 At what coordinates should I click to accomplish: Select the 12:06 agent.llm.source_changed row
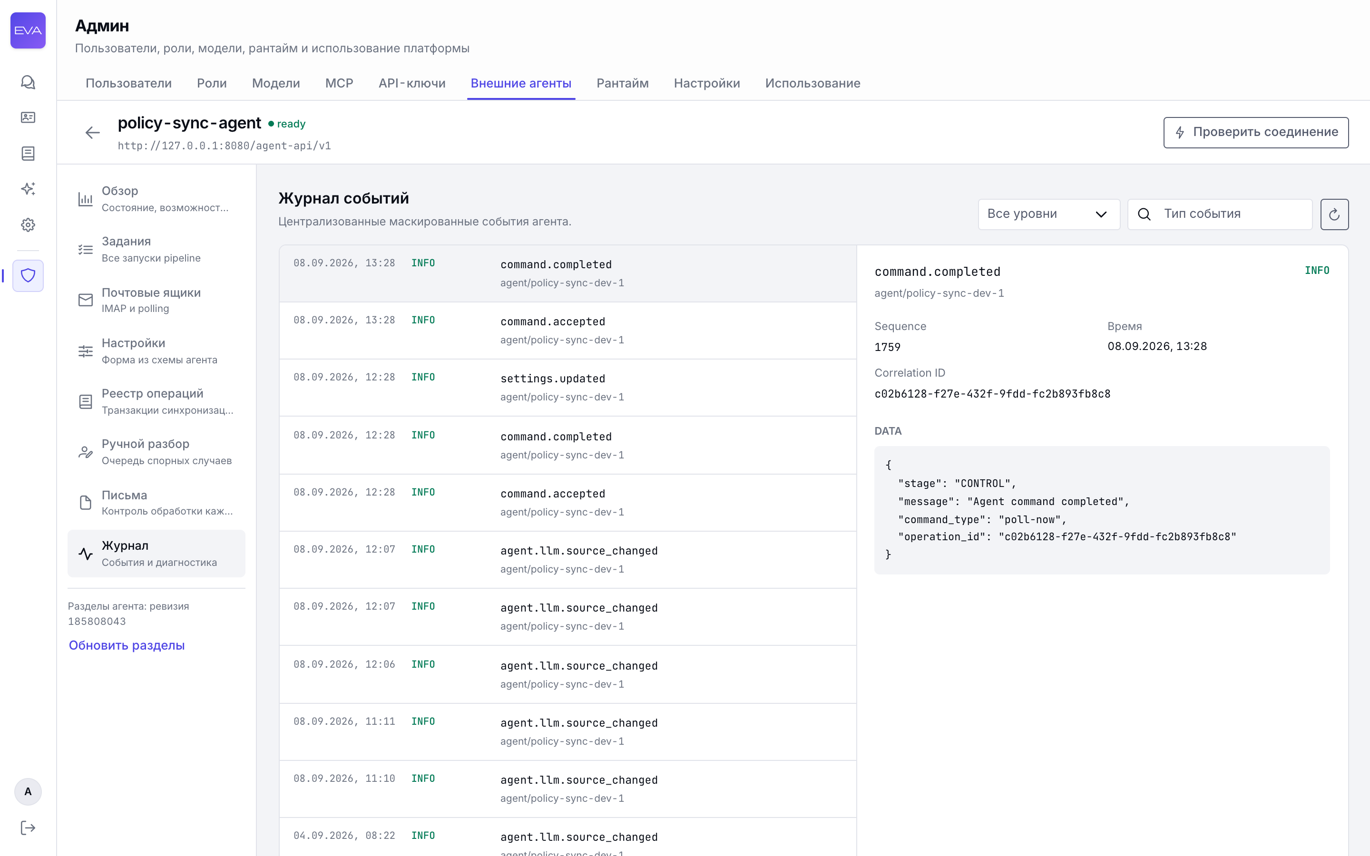coord(567,674)
